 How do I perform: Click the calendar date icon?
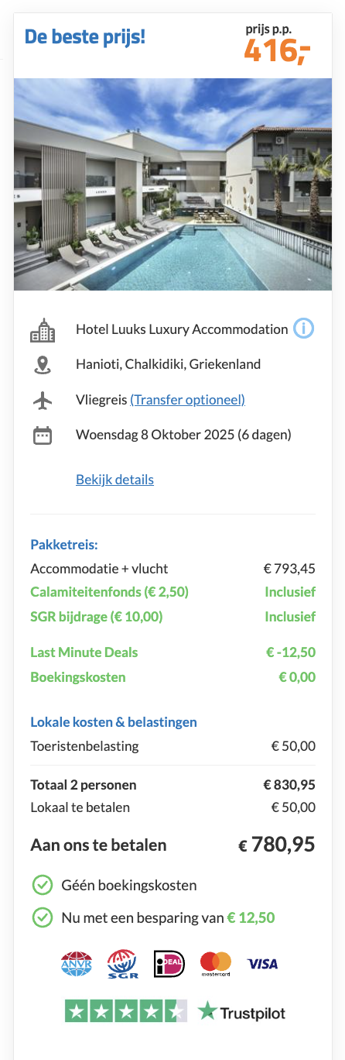click(43, 435)
